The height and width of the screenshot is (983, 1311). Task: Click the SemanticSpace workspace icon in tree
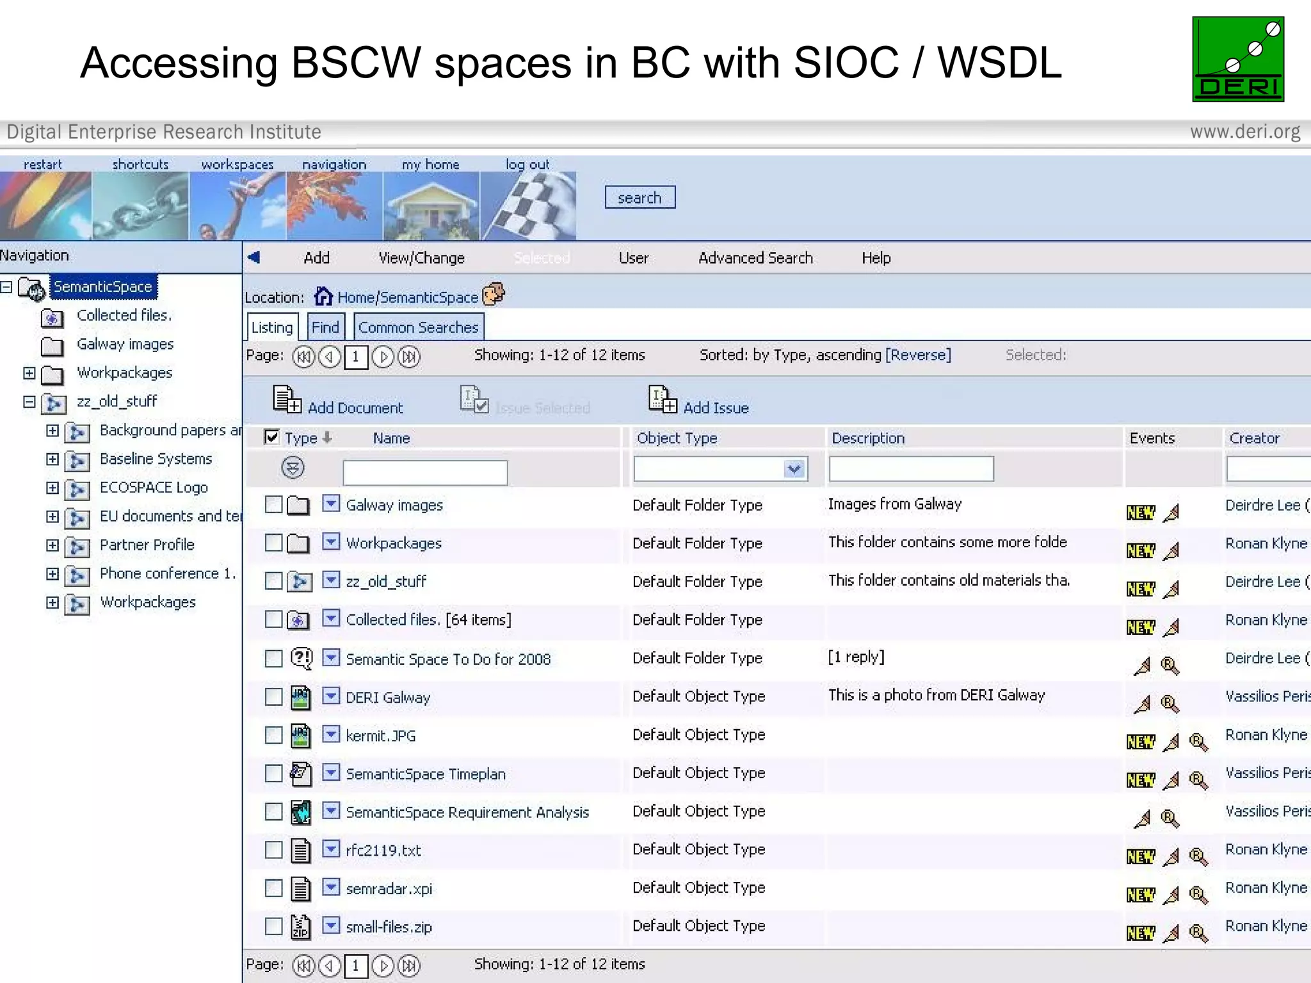click(31, 289)
